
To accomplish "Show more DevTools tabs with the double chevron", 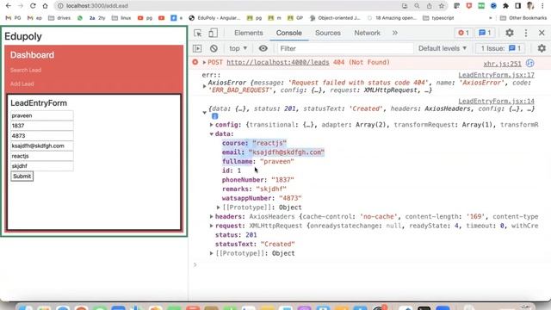I will click(x=395, y=33).
